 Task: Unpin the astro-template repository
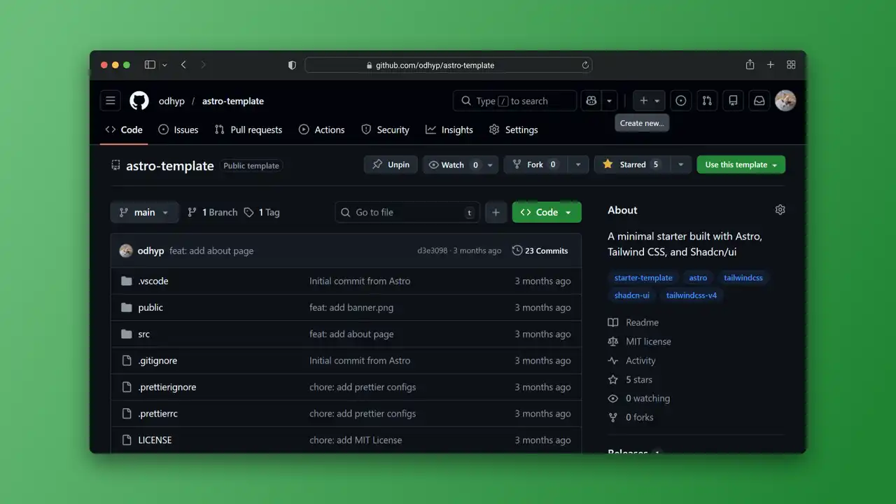[391, 164]
